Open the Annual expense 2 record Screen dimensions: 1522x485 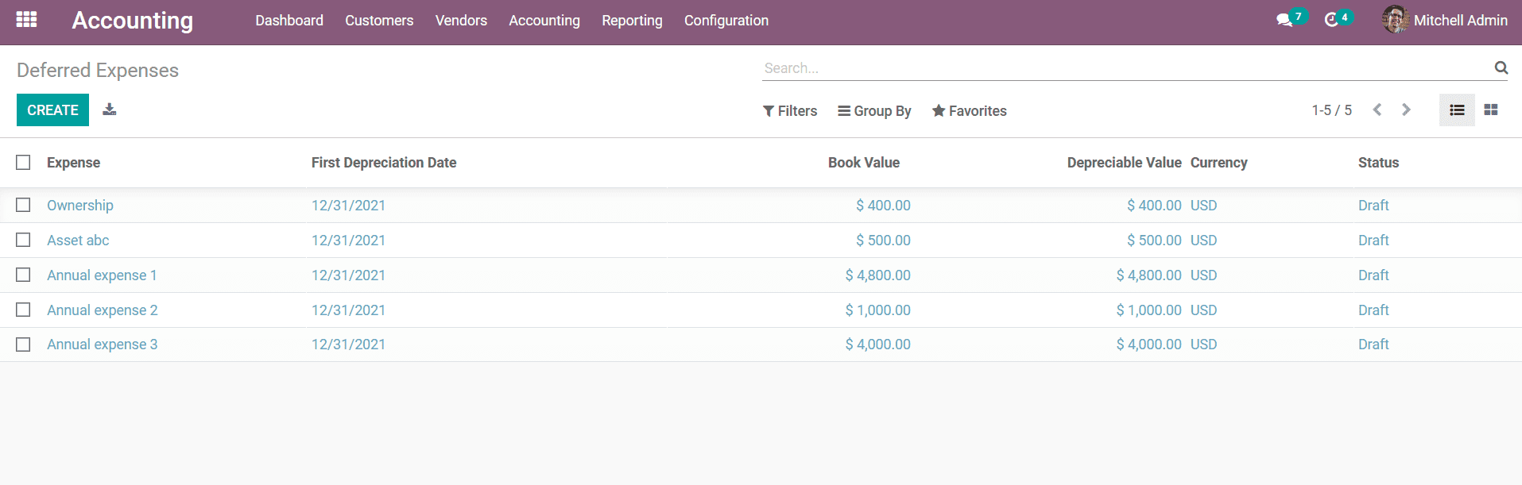point(103,310)
